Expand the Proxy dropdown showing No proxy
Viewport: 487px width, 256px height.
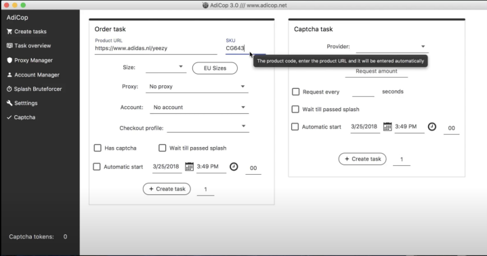(197, 87)
